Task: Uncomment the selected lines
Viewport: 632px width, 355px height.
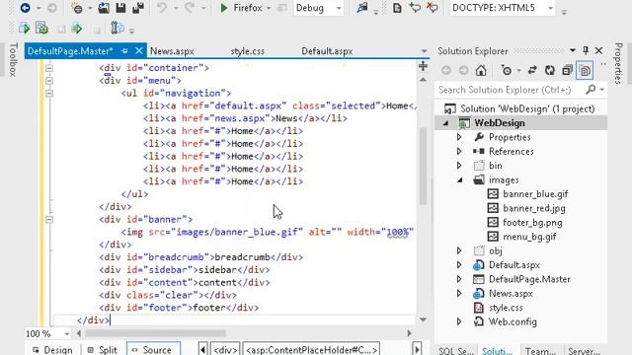Action: point(433,8)
